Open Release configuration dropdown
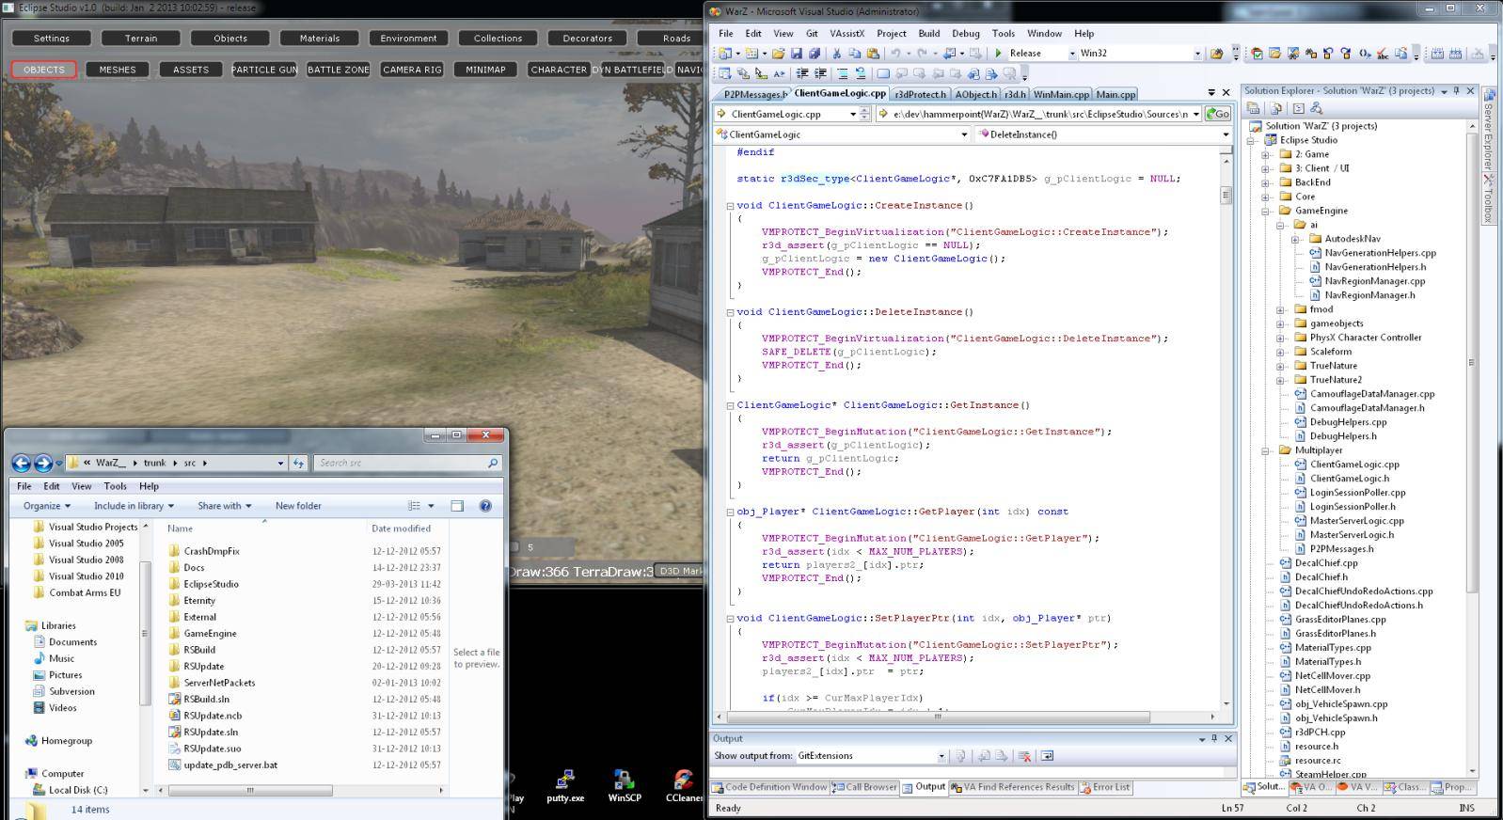 pyautogui.click(x=1071, y=54)
